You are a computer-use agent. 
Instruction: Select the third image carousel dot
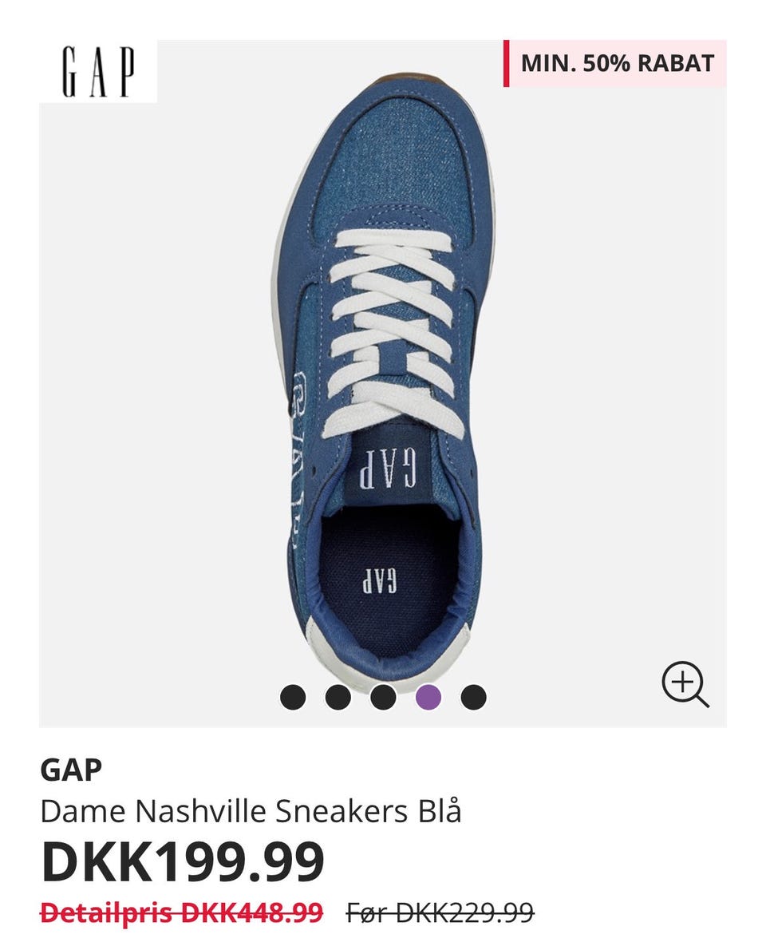[383, 698]
